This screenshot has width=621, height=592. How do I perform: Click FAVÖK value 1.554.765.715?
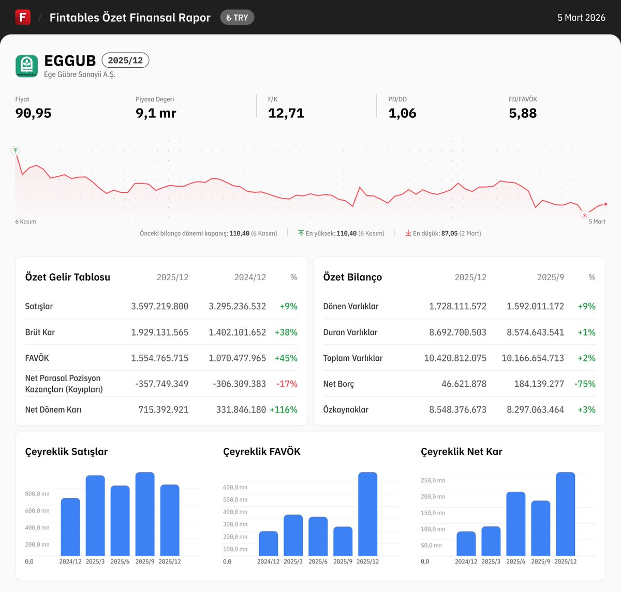click(160, 358)
